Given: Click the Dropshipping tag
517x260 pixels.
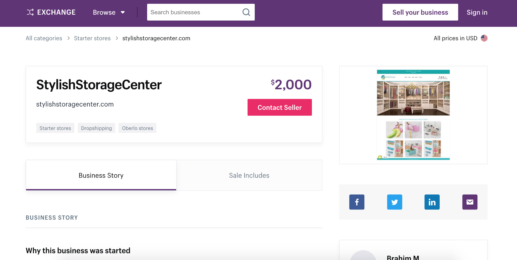Looking at the screenshot, I should click(96, 128).
